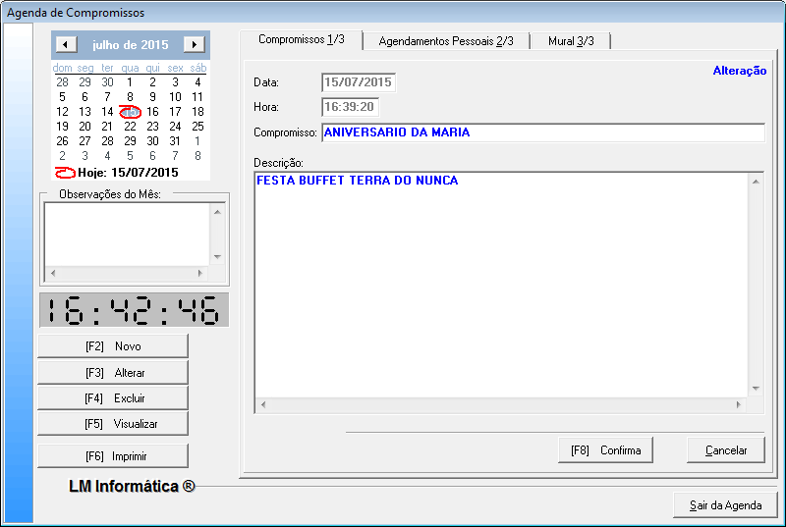Pick day 22 on the calendar
Image resolution: width=786 pixels, height=527 pixels.
[130, 127]
